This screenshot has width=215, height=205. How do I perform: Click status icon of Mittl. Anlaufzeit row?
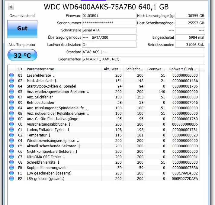pos(11,81)
